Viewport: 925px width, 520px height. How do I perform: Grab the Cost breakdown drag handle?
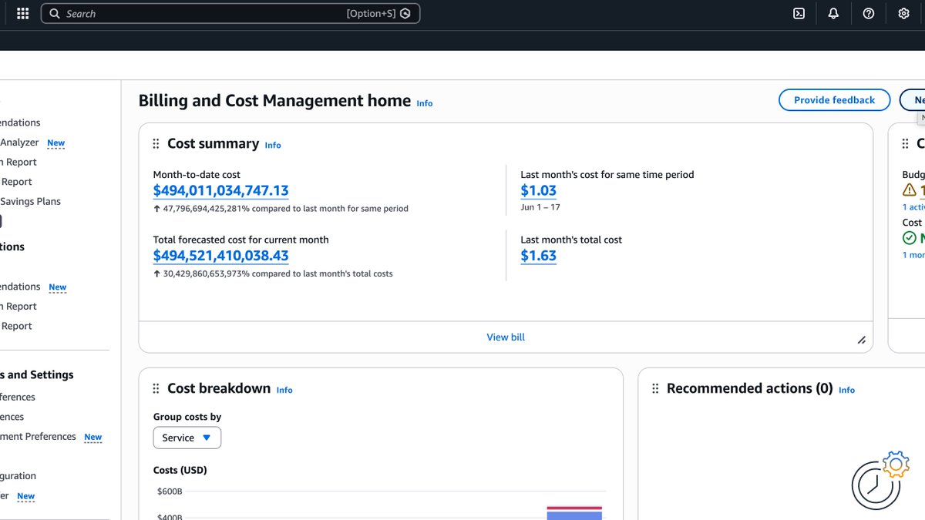(156, 388)
